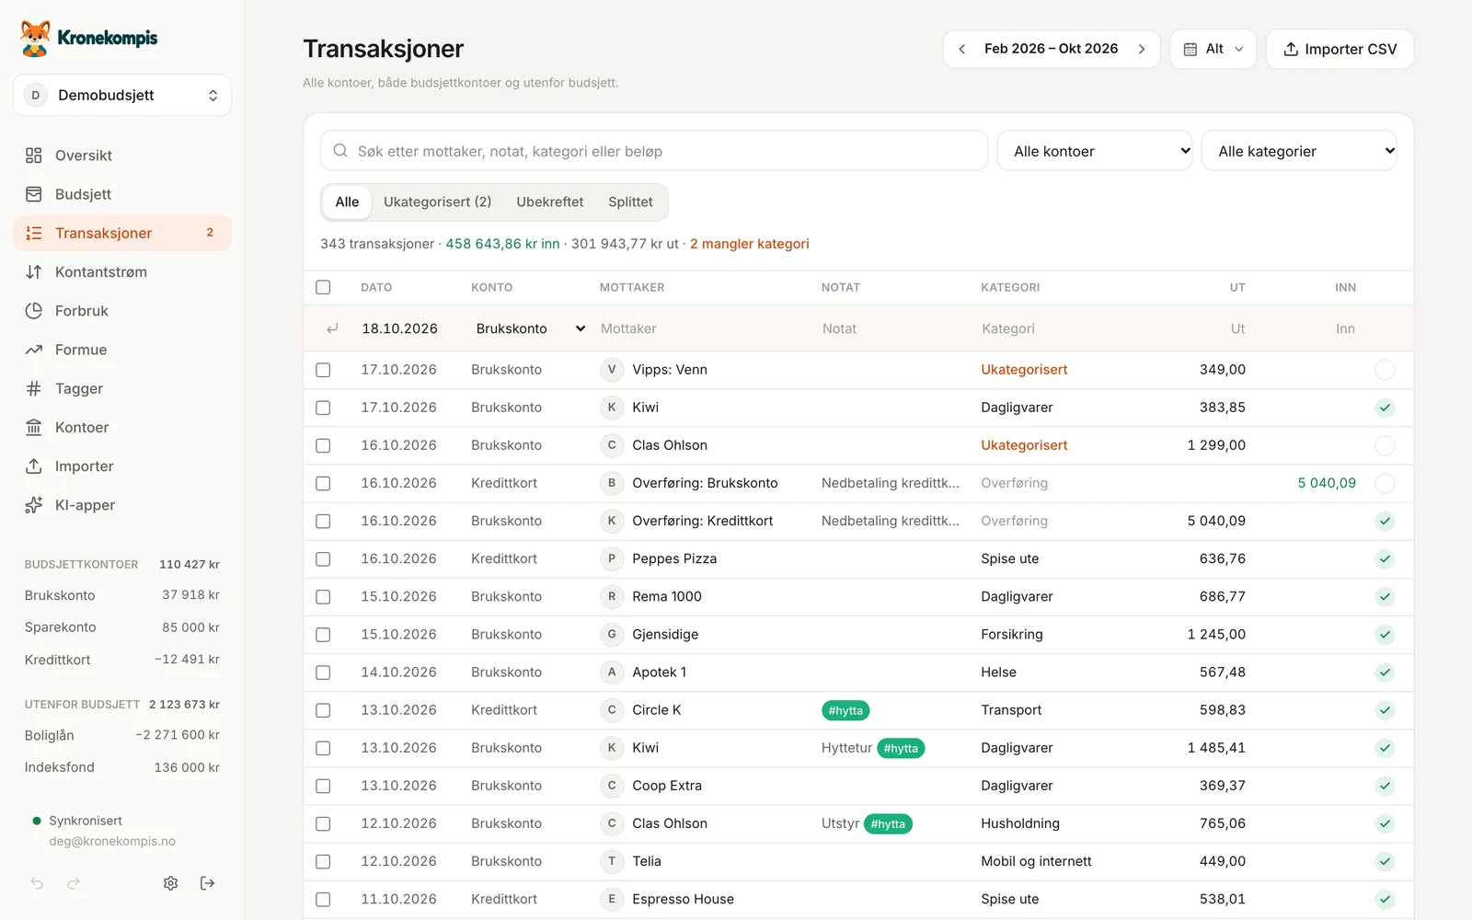Open Transaksjoner in the sidebar
Screen dimensions: 1472x920
122,233
